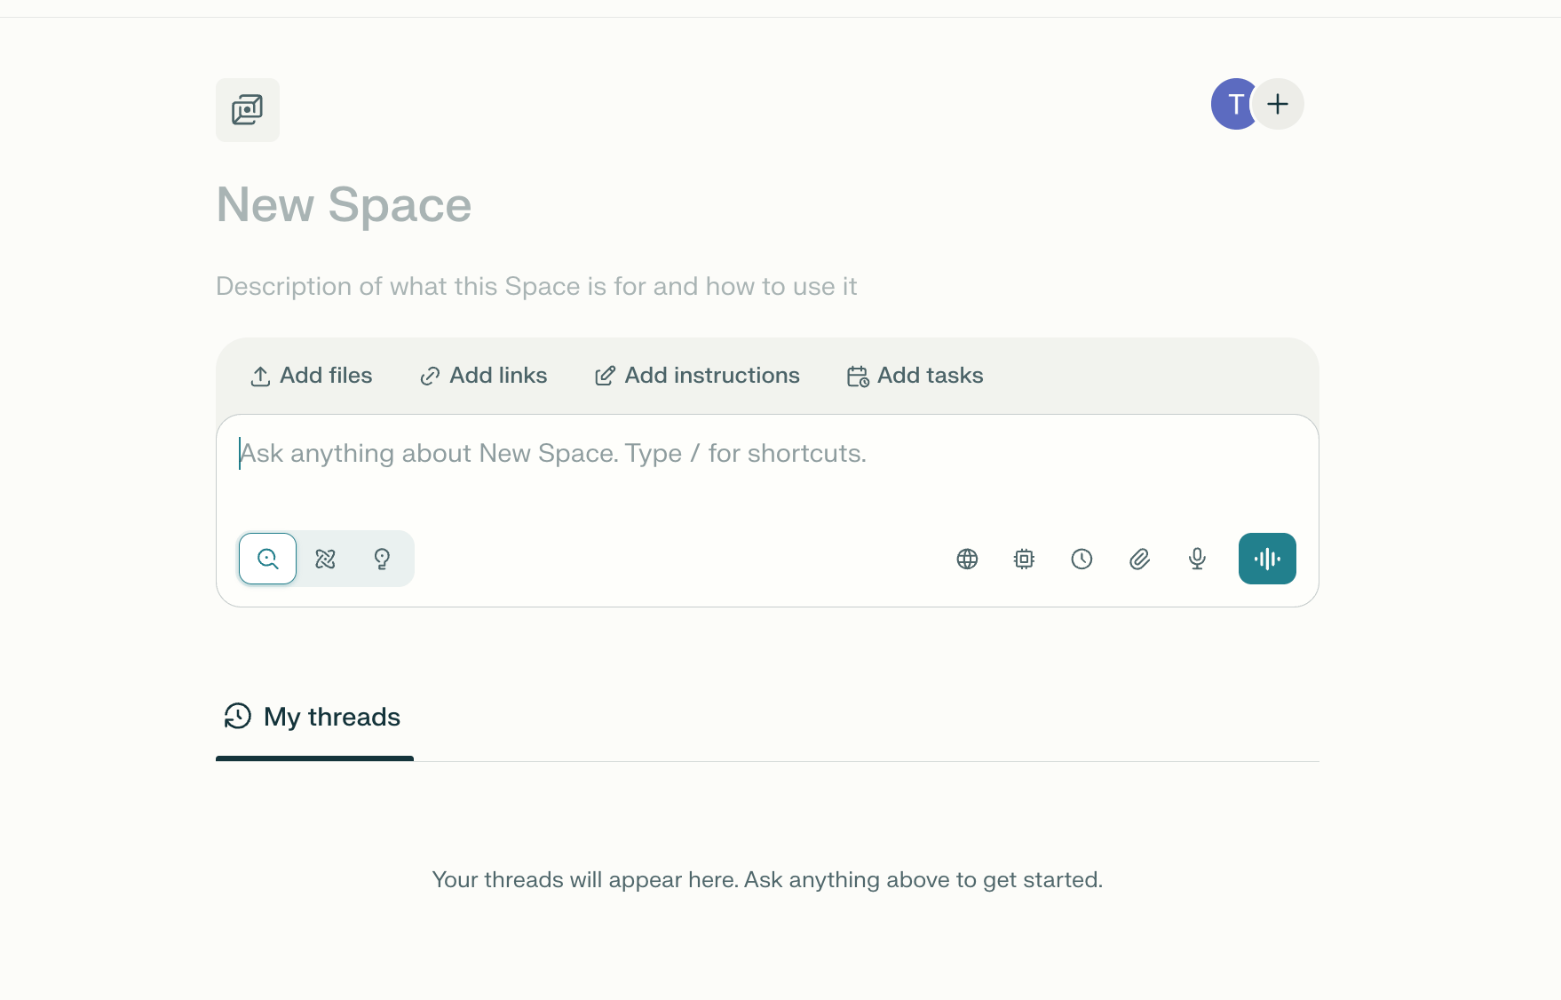The image size is (1561, 1000).
Task: Toggle the lightbulb reasoning mode
Action: [x=382, y=559]
